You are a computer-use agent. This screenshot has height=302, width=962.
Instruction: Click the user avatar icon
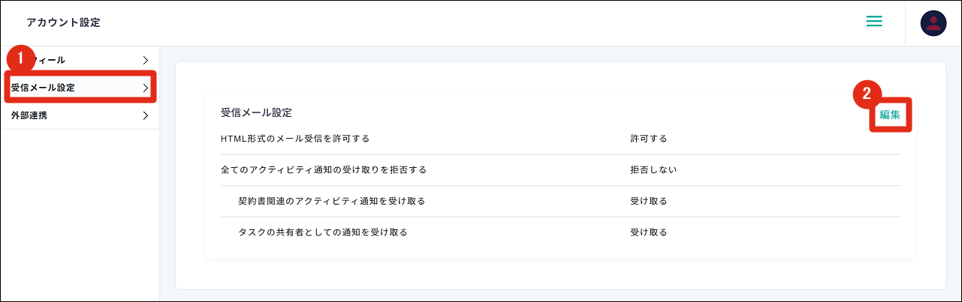[933, 23]
